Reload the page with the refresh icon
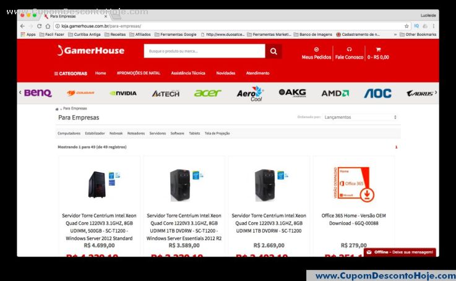Viewport: 456px width, 281px height. click(39, 26)
